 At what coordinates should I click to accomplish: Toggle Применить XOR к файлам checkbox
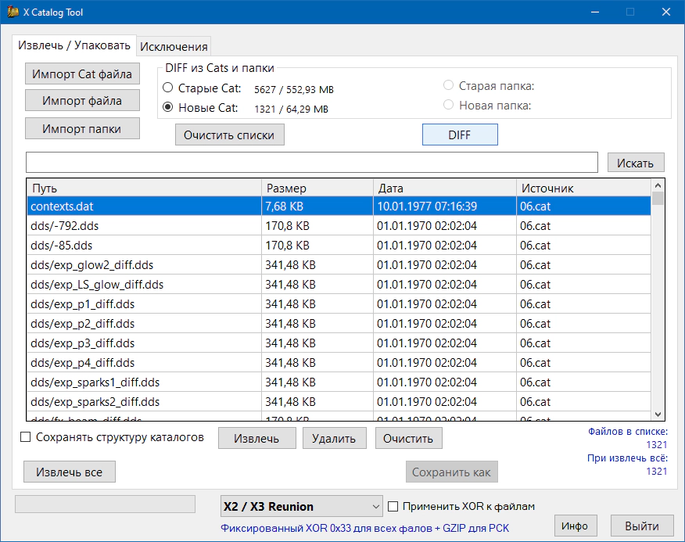tap(394, 506)
